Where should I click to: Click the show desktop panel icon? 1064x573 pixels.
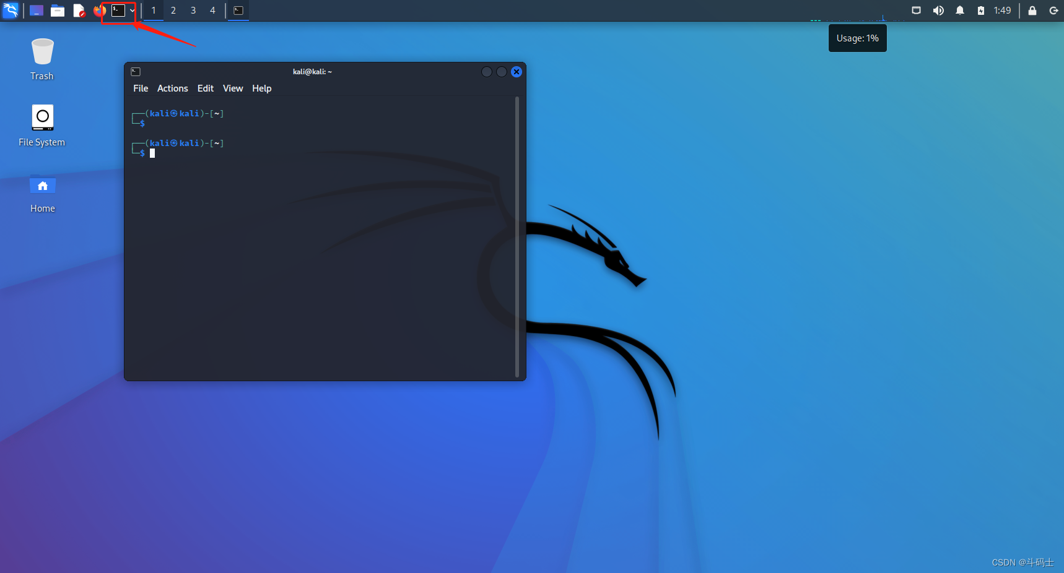pos(37,11)
